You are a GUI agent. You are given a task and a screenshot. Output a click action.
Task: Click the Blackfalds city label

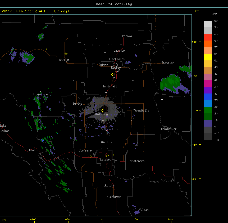[x=117, y=59]
